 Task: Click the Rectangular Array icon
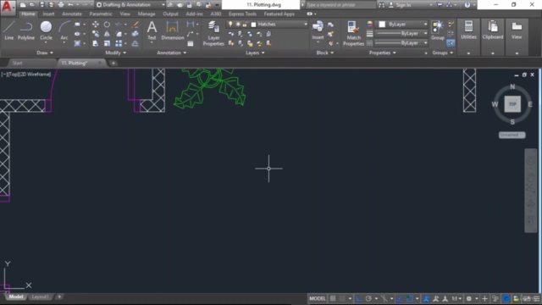point(119,43)
